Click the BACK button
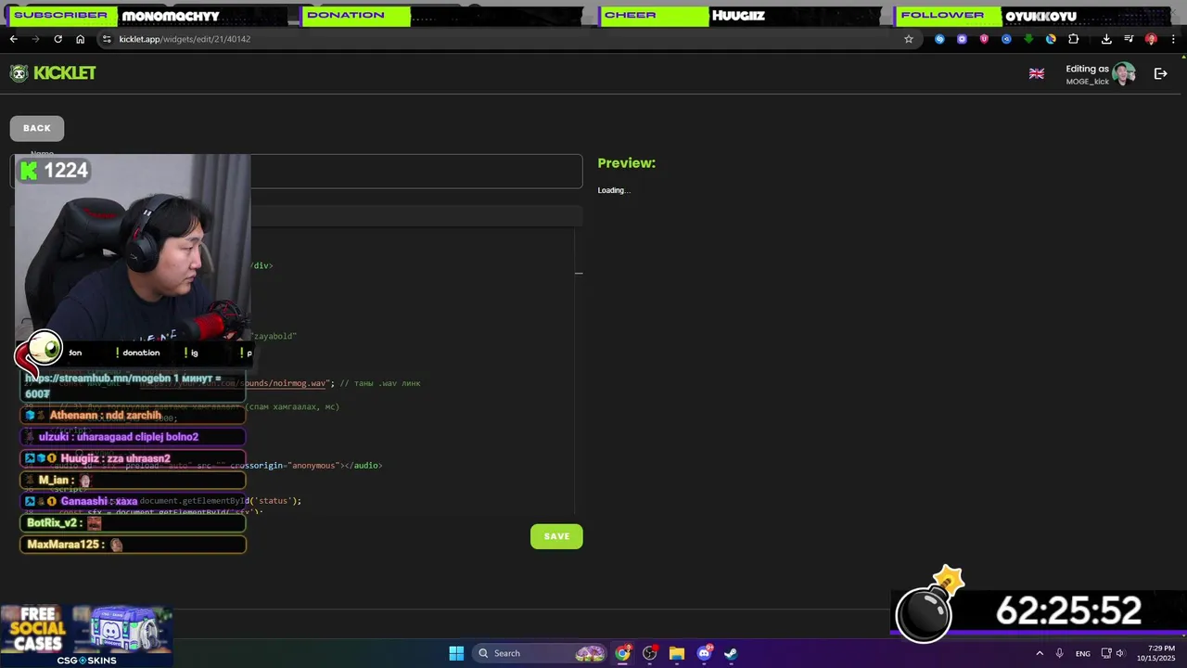 [37, 128]
